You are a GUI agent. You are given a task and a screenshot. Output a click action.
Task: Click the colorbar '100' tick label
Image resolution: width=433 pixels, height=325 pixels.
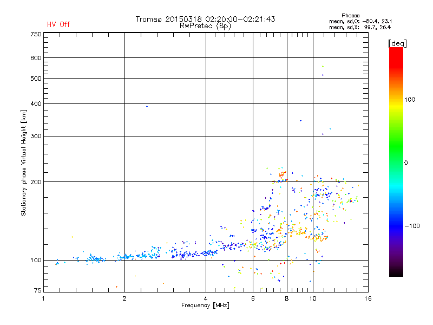(410, 100)
